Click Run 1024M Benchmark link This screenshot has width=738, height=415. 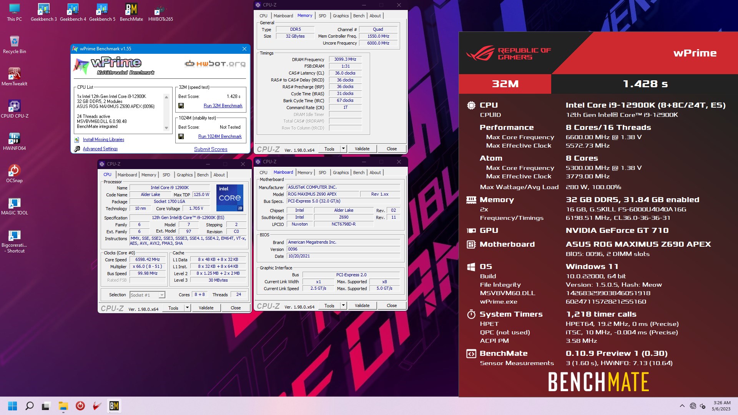pos(220,136)
